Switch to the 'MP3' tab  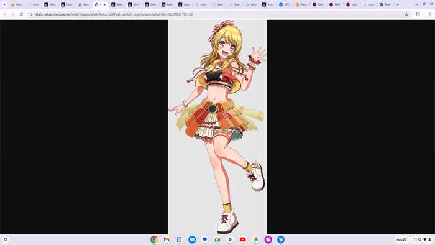pos(285,4)
